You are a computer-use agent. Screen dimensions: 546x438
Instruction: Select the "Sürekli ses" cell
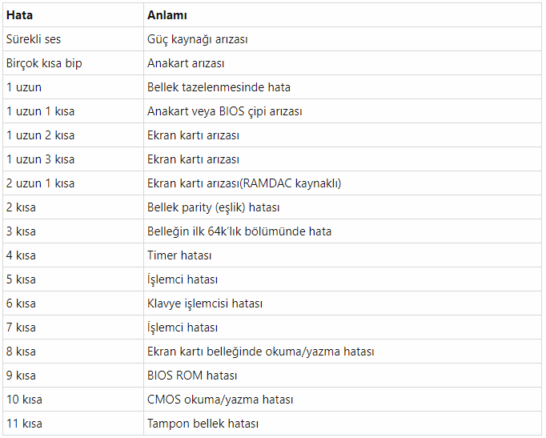[x=35, y=39]
